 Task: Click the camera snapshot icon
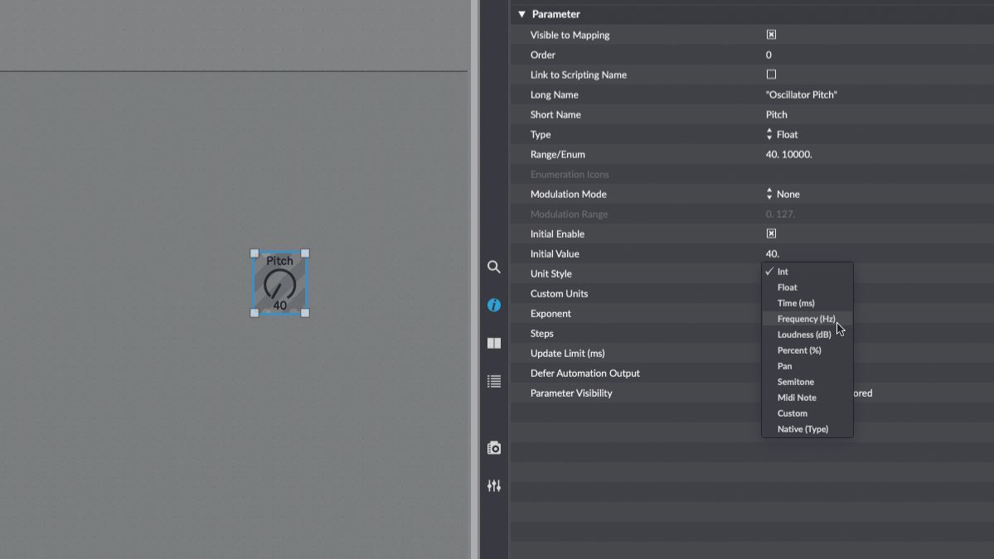pos(493,447)
